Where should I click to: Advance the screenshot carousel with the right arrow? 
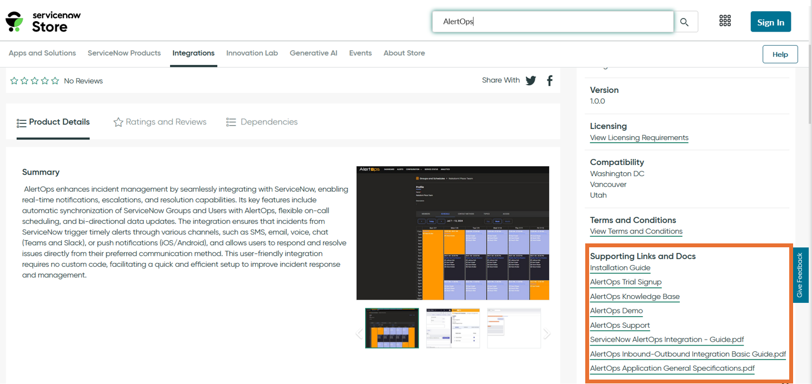(x=546, y=333)
